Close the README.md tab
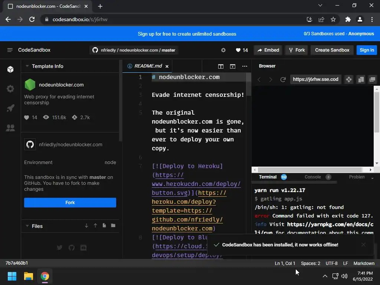This screenshot has height=285, width=380. [x=167, y=66]
